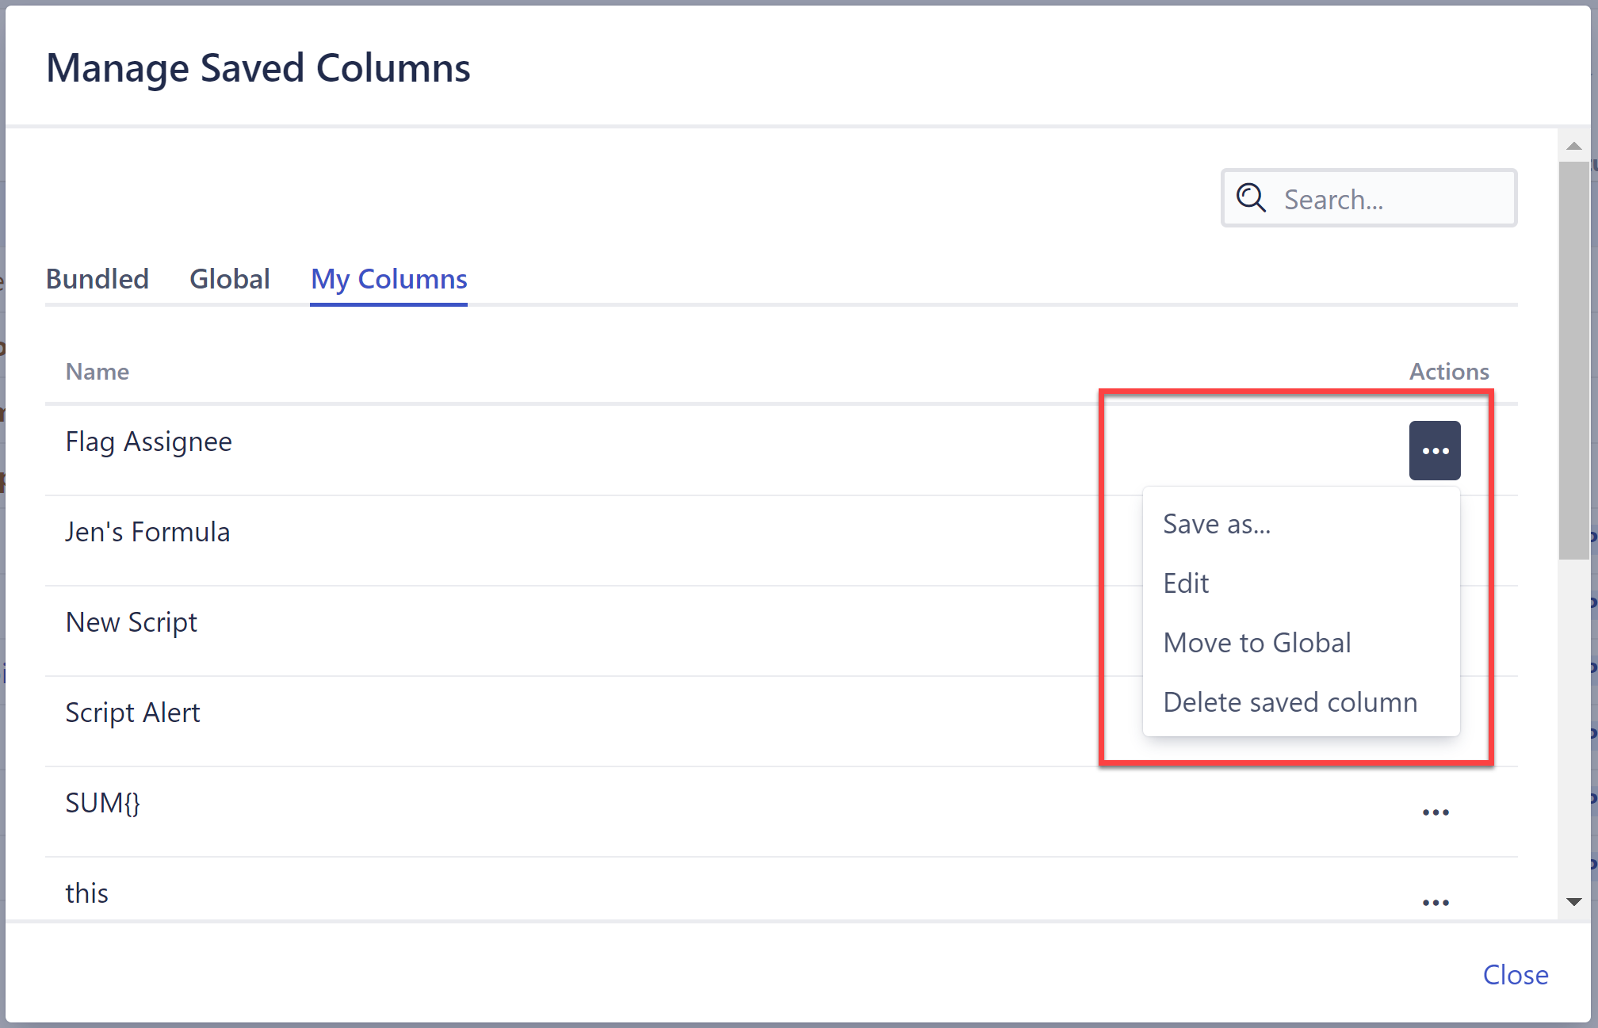Viewport: 1598px width, 1028px height.
Task: Select the Jen's Formula saved column
Action: 147,531
